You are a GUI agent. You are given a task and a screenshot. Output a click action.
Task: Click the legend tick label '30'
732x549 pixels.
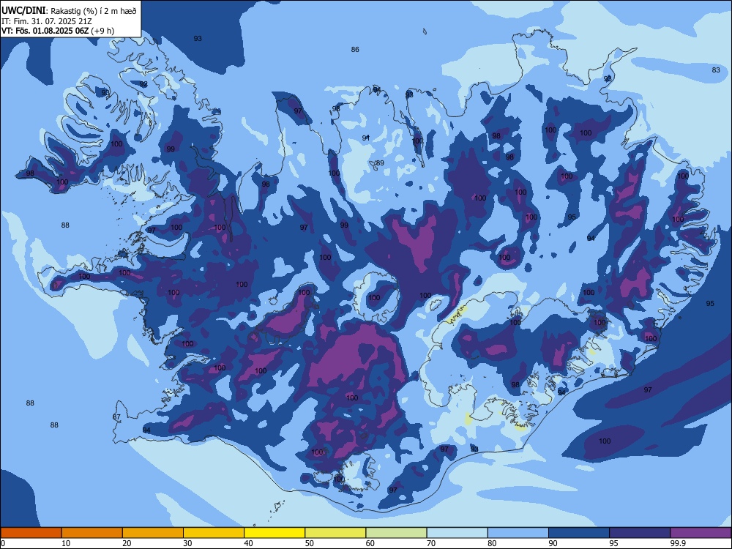click(x=187, y=543)
